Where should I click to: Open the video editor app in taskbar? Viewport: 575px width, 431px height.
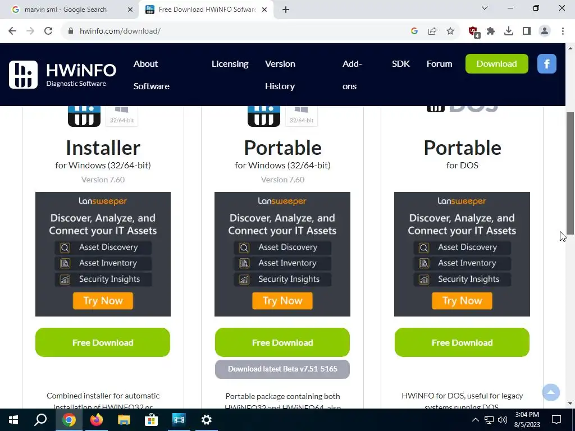point(179,420)
